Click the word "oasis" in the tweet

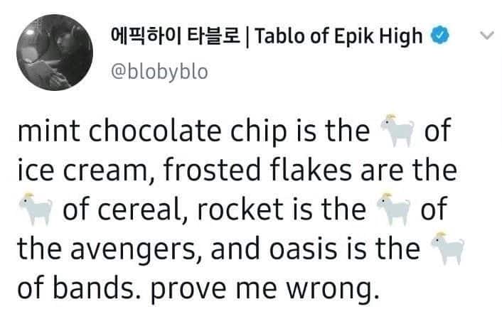(314, 250)
